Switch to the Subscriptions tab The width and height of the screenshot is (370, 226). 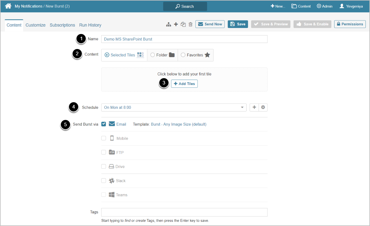[62, 25]
